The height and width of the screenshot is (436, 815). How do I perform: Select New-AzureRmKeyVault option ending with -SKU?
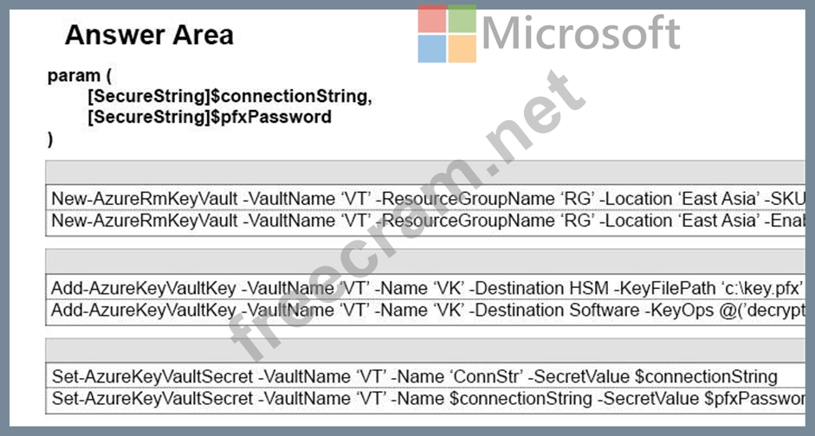tap(426, 198)
